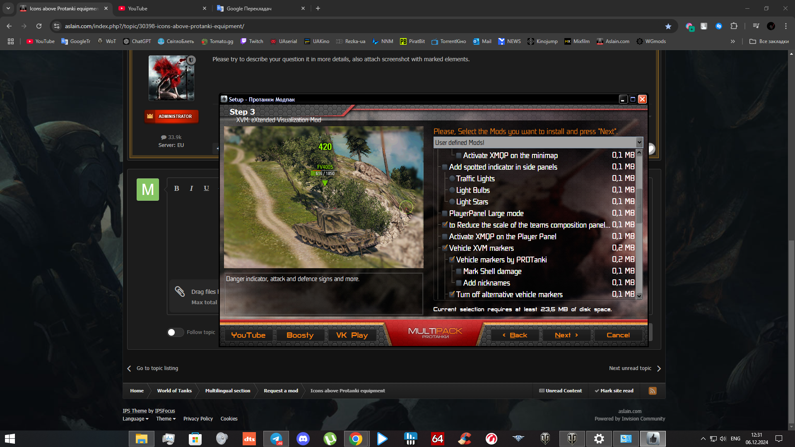Click the Boosty button in the installer
Image resolution: width=795 pixels, height=447 pixels.
pos(300,335)
